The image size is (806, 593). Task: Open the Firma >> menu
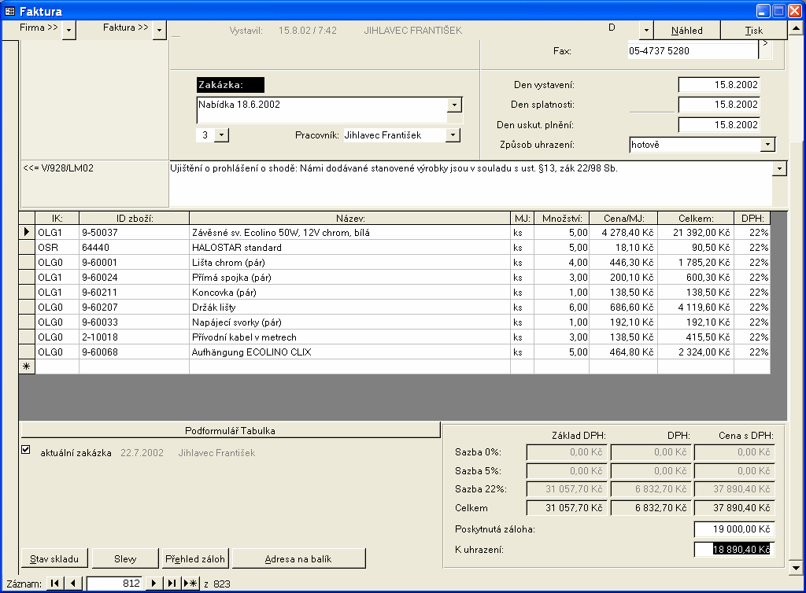coord(68,30)
